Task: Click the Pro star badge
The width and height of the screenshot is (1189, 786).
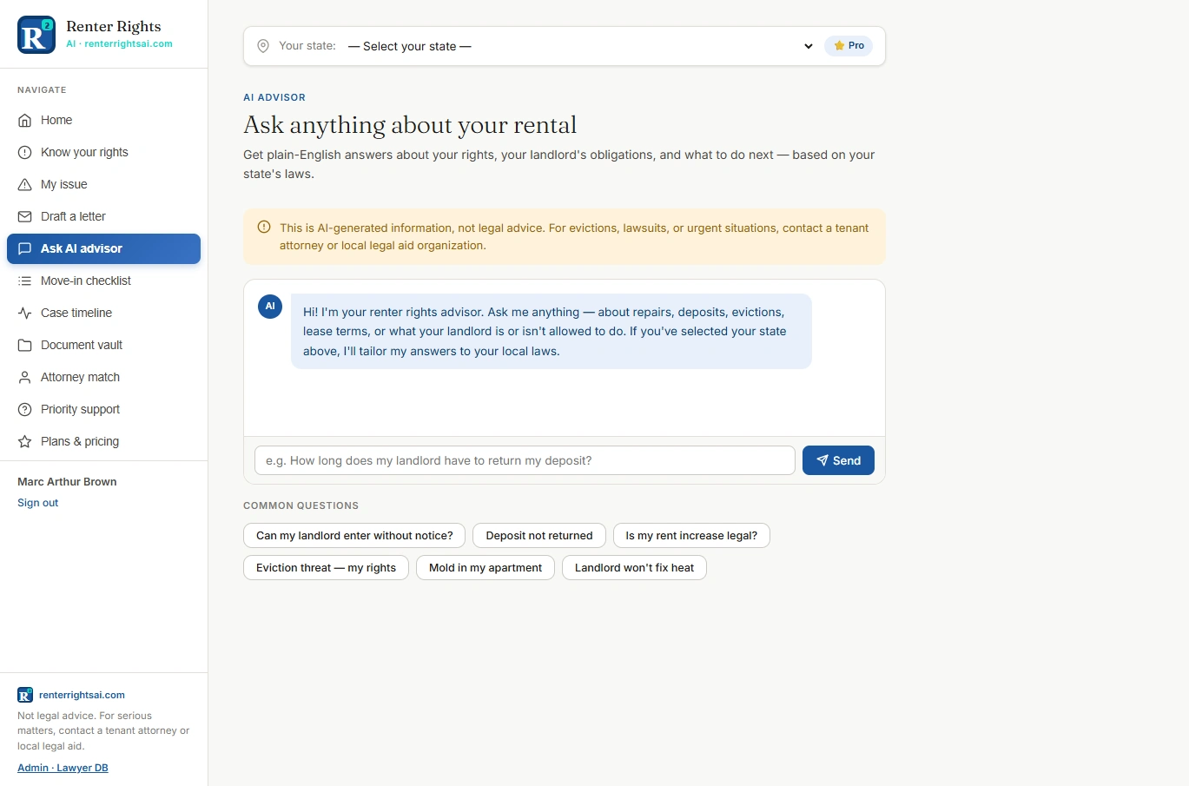Action: 849,46
